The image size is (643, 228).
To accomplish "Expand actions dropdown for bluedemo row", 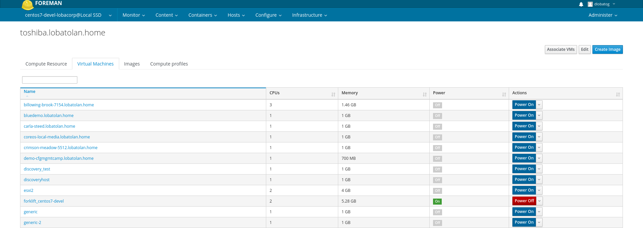I will tap(539, 115).
